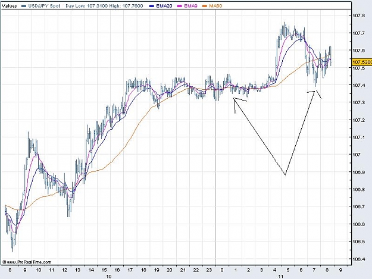
Task: Click the EMA9 legend label
Action: pos(190,6)
